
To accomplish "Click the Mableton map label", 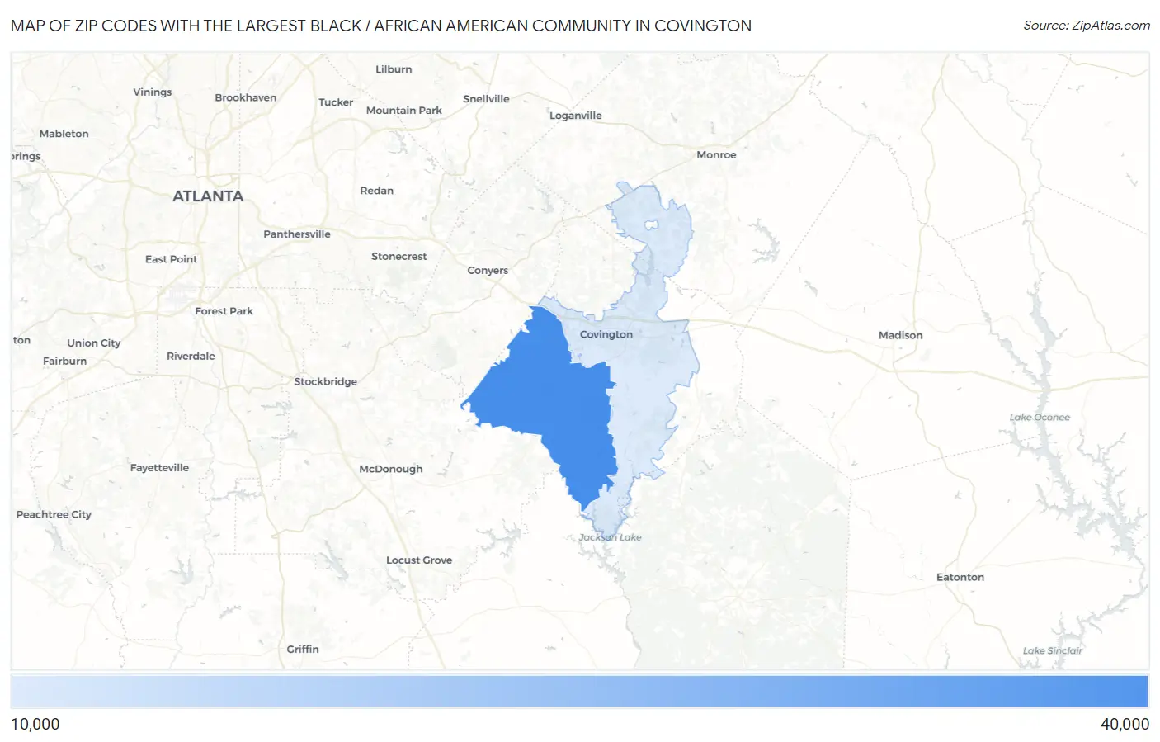I will 64,134.
